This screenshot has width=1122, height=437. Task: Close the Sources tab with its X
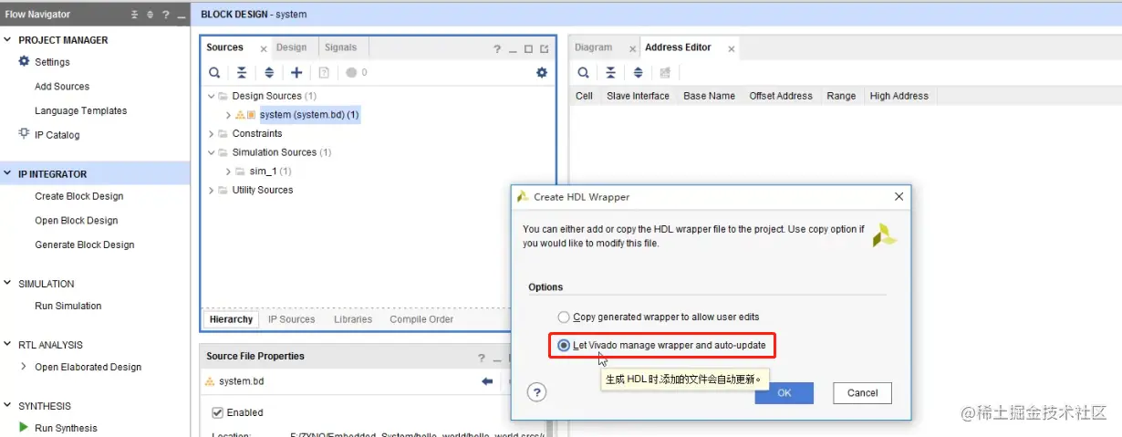click(x=264, y=49)
